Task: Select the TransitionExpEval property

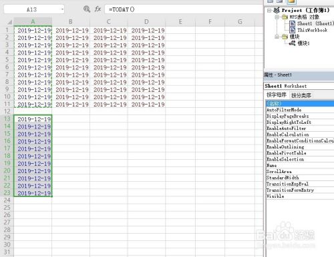Action: (x=300, y=184)
